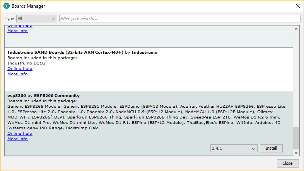Focus the Filter your search field
The width and height of the screenshot is (304, 171).
coord(180,19)
